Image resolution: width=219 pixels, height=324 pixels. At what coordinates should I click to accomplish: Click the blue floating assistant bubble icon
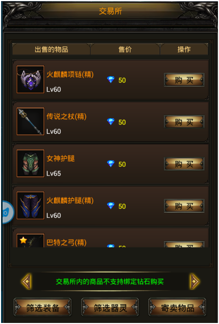(8, 212)
